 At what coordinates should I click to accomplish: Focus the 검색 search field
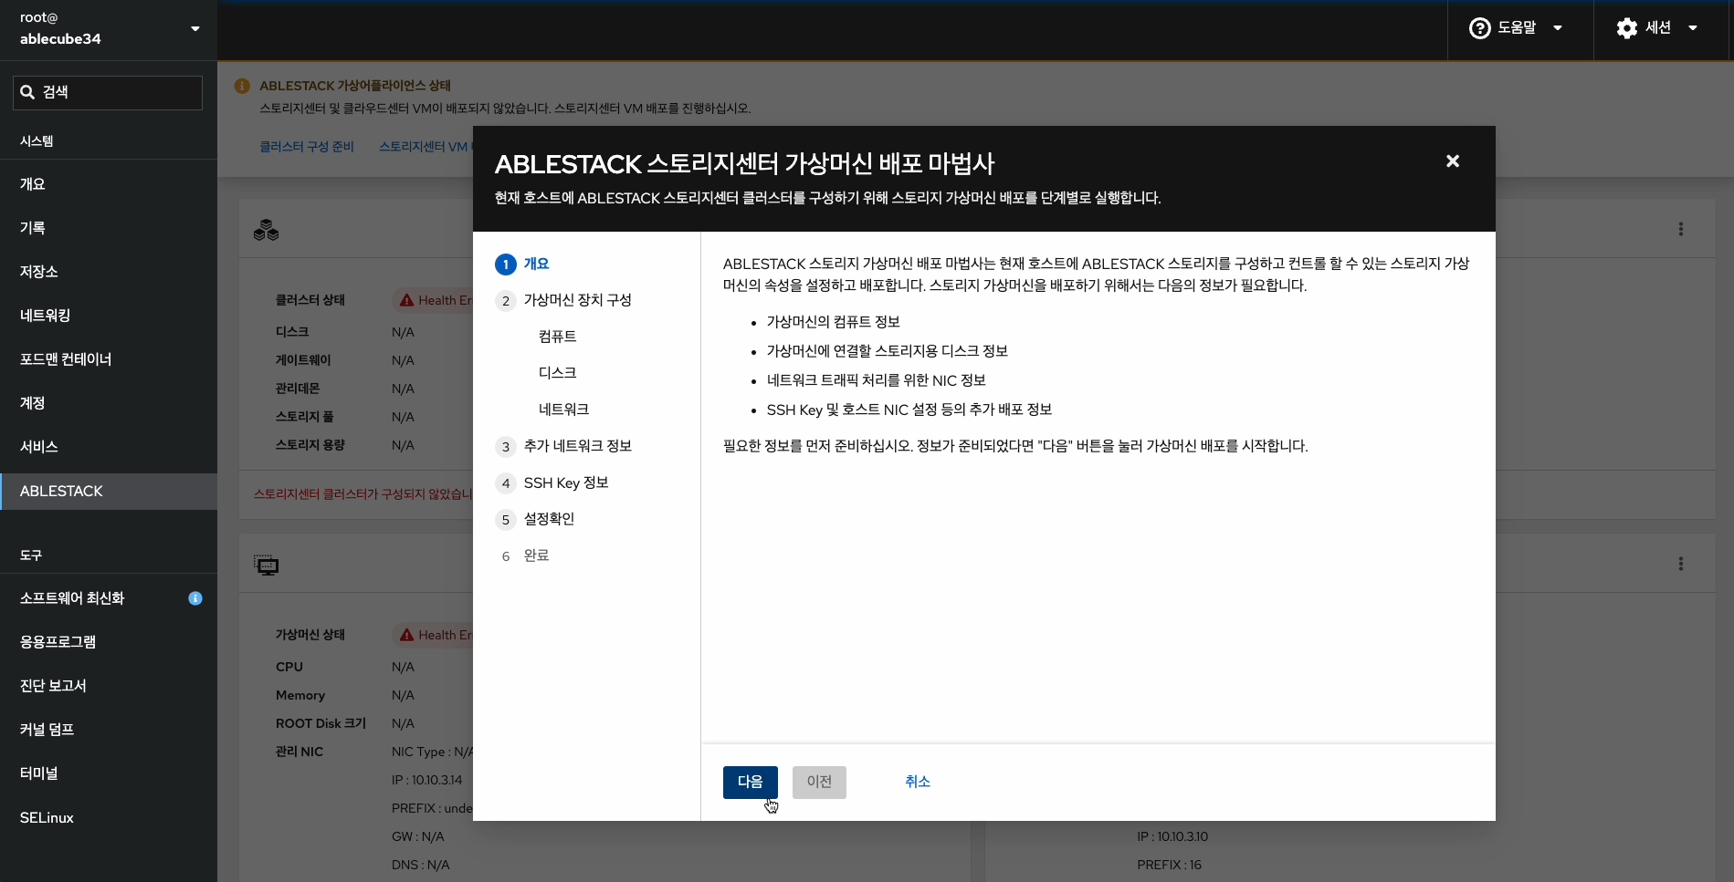(x=108, y=92)
